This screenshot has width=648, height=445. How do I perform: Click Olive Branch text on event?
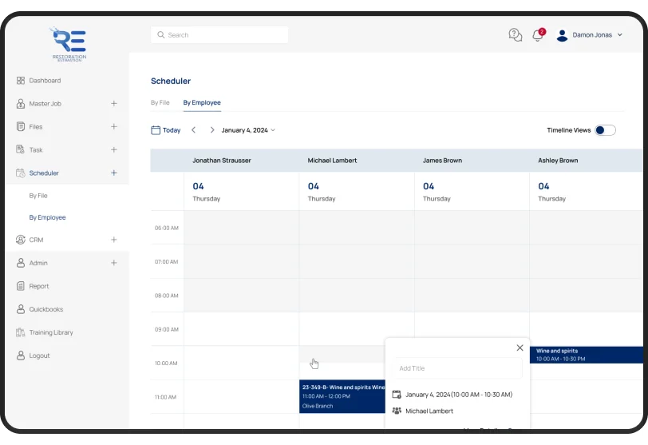pyautogui.click(x=318, y=406)
